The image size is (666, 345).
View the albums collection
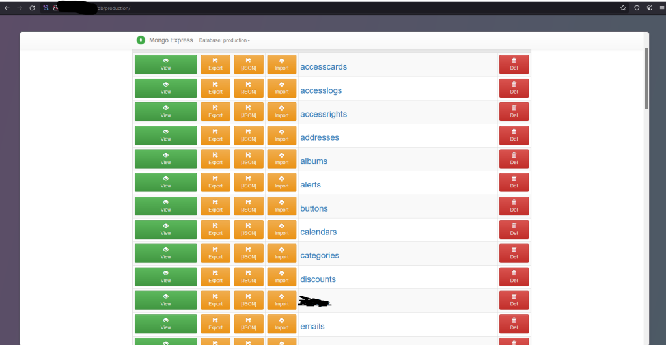click(x=165, y=158)
